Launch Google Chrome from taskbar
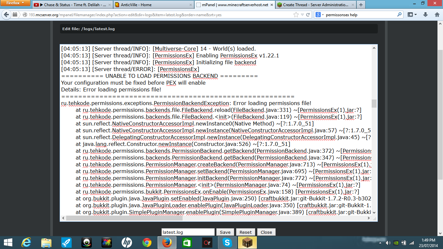Image resolution: width=443 pixels, height=249 pixels. [147, 243]
